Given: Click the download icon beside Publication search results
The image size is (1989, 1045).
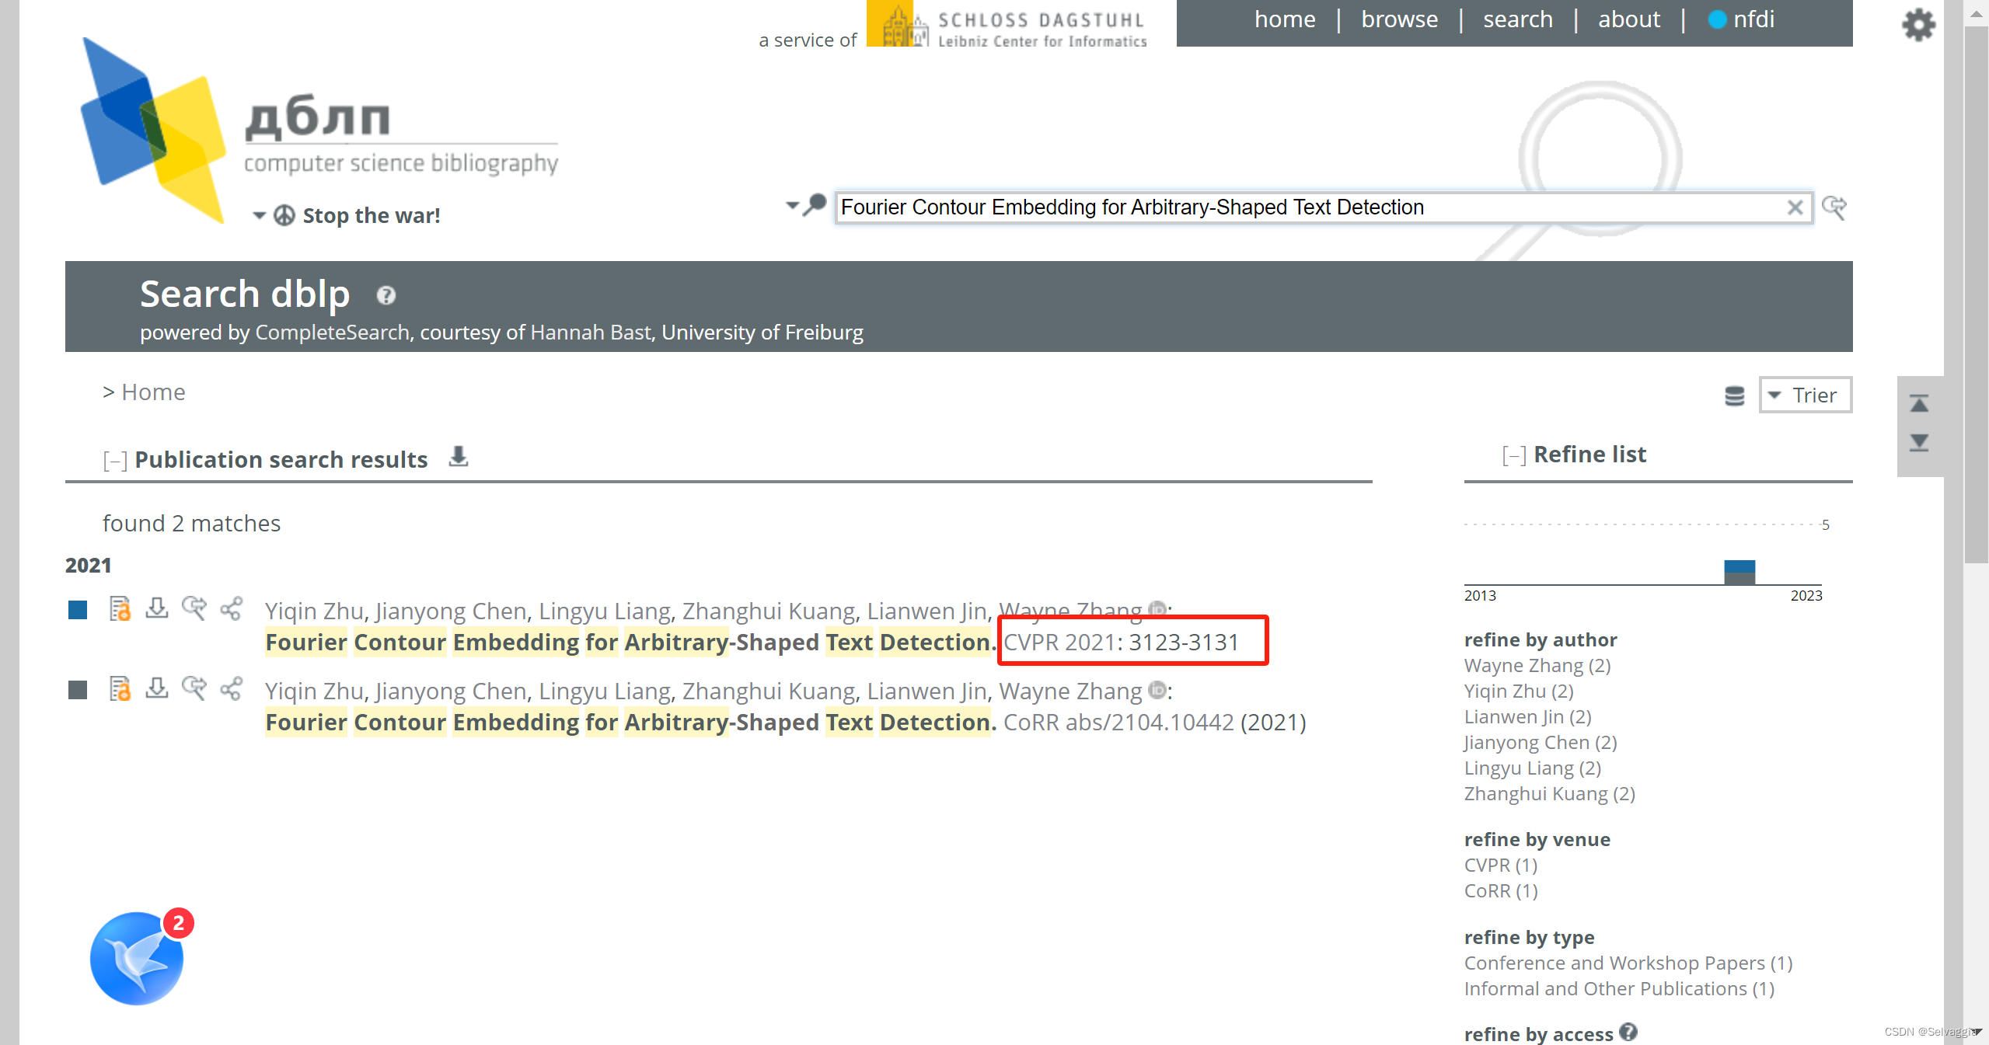Looking at the screenshot, I should (459, 457).
